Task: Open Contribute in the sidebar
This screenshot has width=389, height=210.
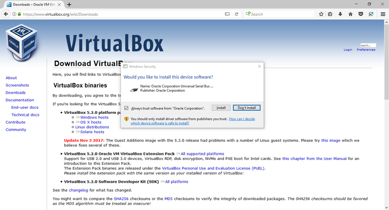Action: 15,122
